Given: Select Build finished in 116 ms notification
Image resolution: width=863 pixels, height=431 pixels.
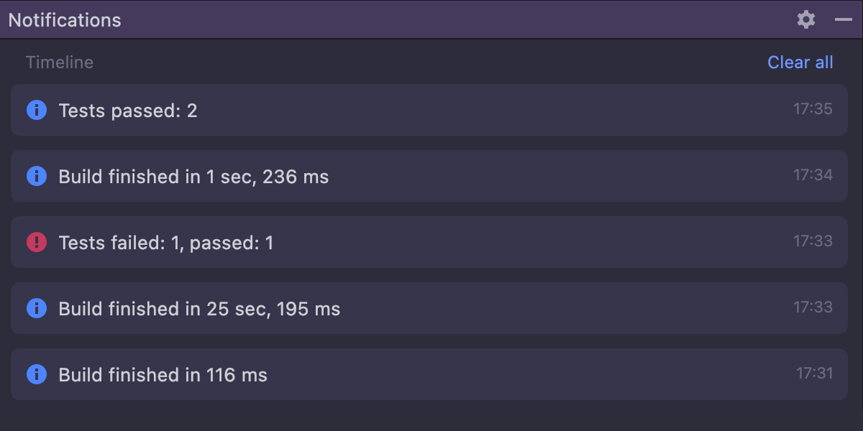Looking at the screenshot, I should click(163, 375).
